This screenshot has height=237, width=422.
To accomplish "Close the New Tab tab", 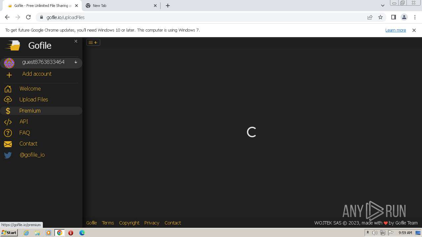I will [x=156, y=6].
